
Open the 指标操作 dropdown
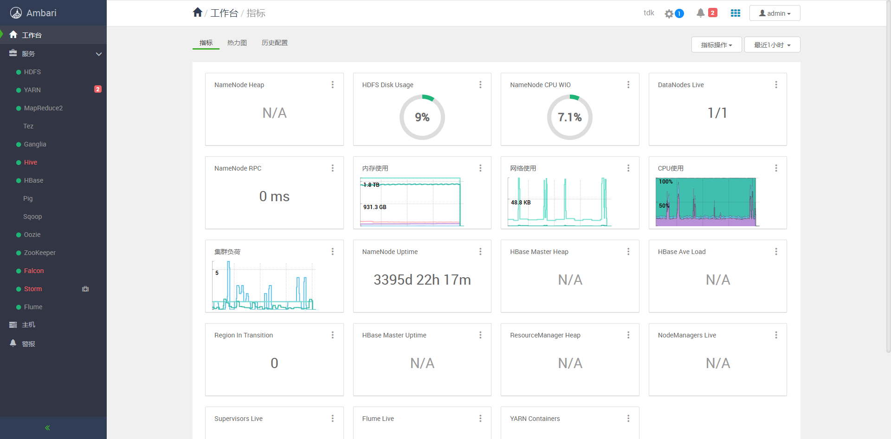717,45
